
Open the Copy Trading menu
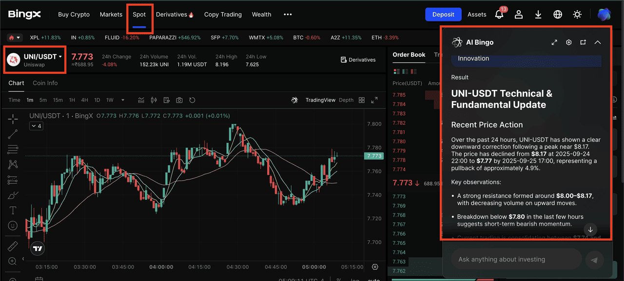click(223, 15)
